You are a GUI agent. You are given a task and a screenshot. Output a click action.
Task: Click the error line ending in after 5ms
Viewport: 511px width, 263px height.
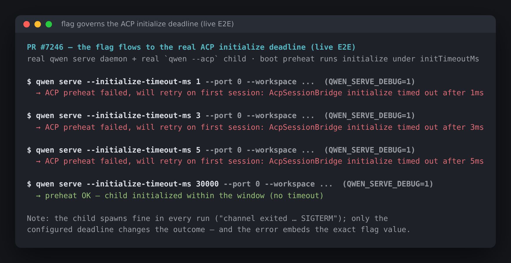tap(264, 161)
